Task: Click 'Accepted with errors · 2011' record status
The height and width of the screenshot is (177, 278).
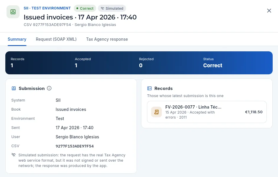Action: pyautogui.click(x=190, y=115)
